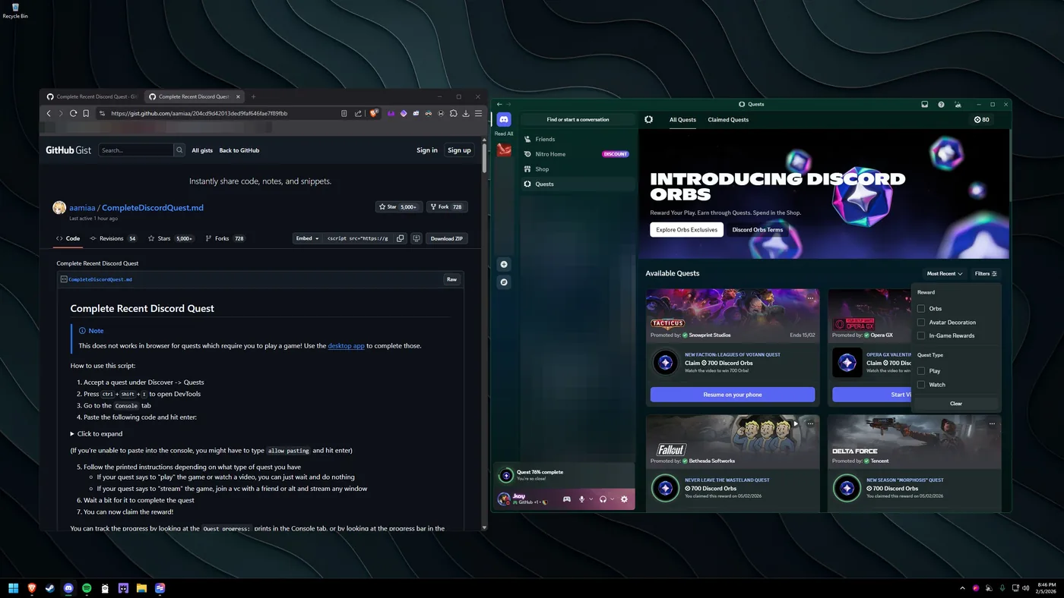
Task: Open three-dot menu on Delta Force quest card
Action: click(x=992, y=423)
